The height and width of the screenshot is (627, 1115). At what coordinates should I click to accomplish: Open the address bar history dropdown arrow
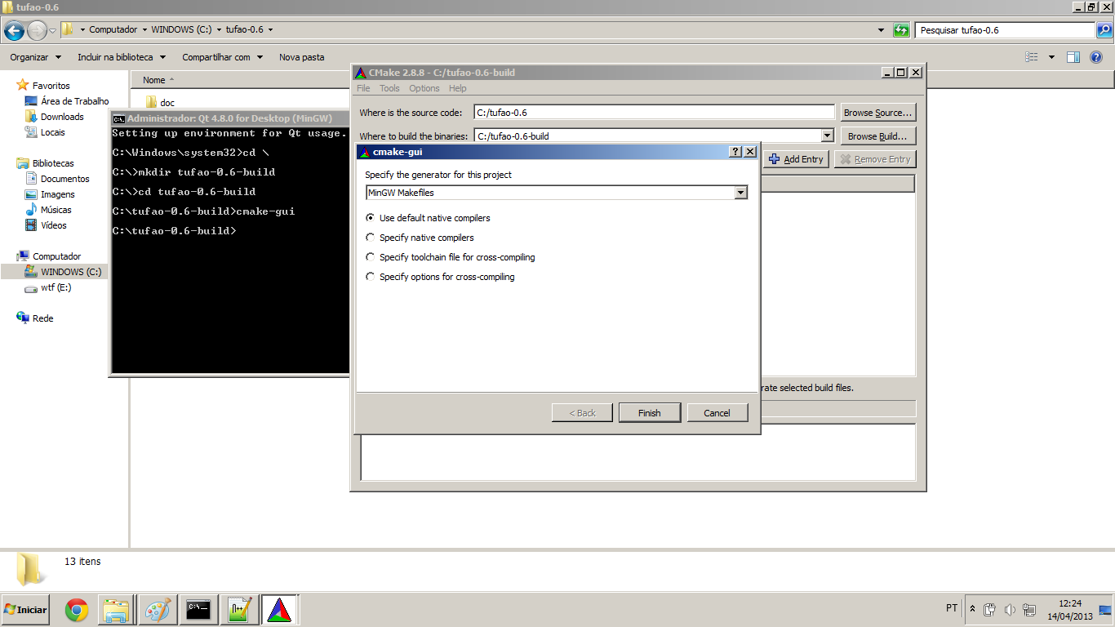[881, 30]
